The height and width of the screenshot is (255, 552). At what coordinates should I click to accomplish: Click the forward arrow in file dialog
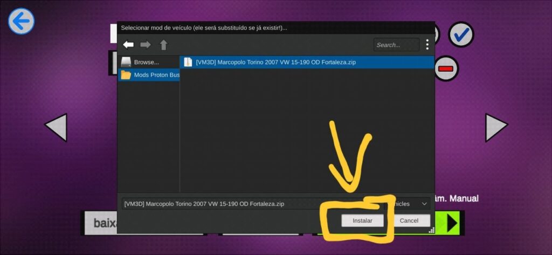click(146, 45)
